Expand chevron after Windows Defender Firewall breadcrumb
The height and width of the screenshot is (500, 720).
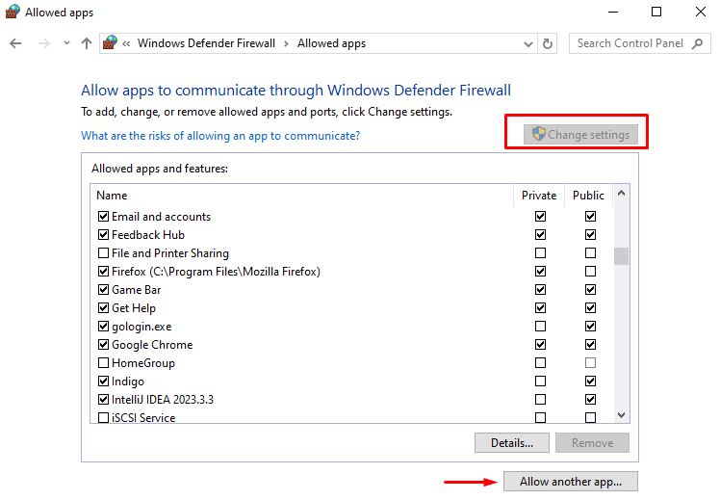click(x=286, y=43)
